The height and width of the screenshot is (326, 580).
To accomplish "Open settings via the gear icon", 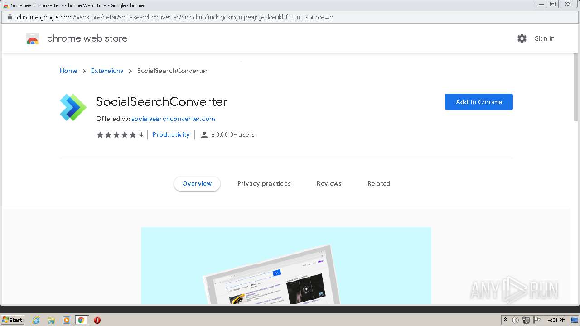I will [522, 38].
